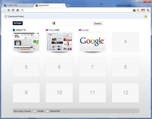Open a new tab with the new-tab button
This screenshot has height=119, width=152.
pos(68,6)
